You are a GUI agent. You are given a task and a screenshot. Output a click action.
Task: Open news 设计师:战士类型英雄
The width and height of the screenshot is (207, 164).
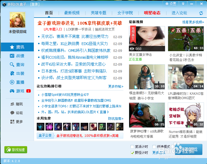[x=74, y=78]
